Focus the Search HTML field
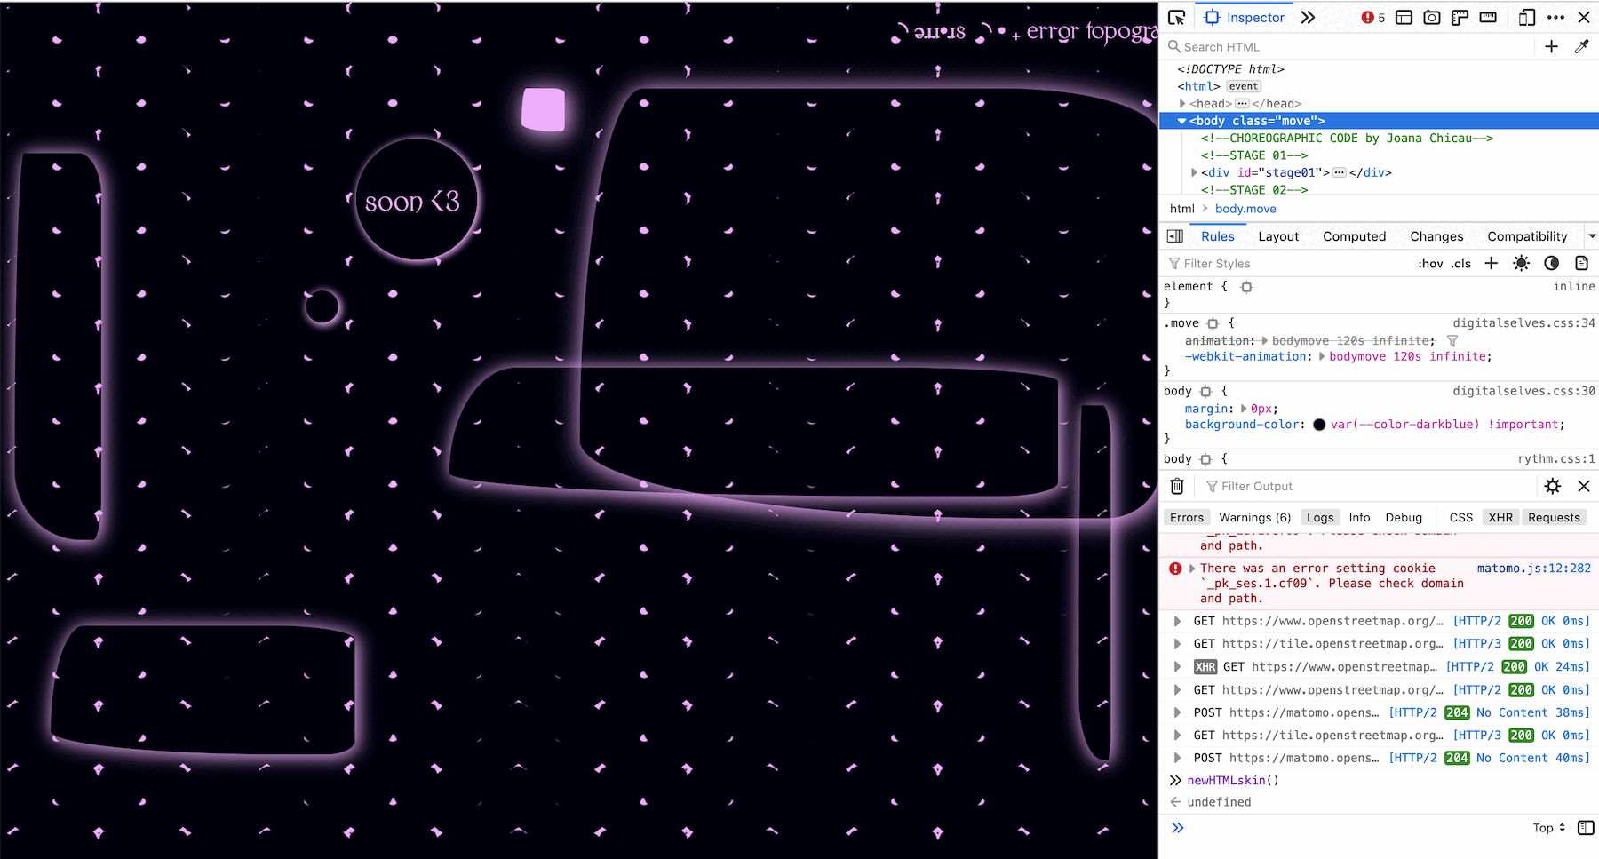Image resolution: width=1599 pixels, height=859 pixels. [x=1350, y=47]
